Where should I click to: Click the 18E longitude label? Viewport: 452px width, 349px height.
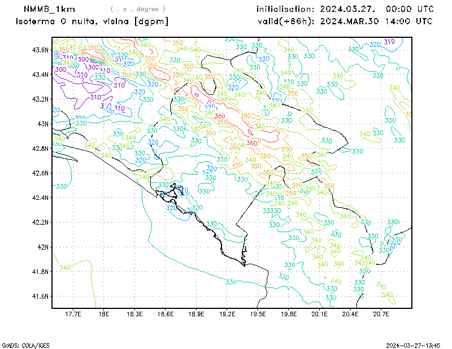click(x=104, y=314)
